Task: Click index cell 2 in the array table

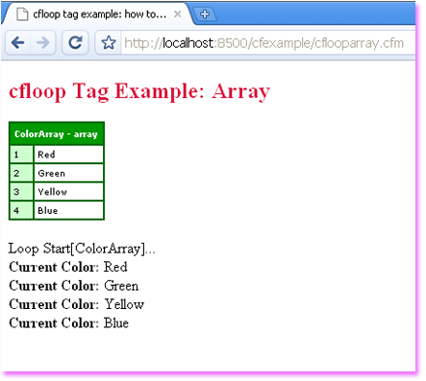Action: click(21, 173)
